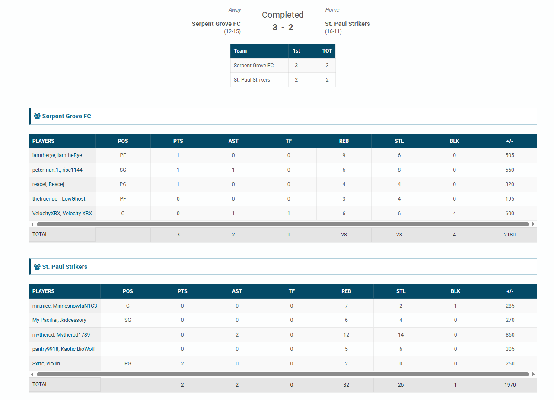
Task: Open the St. Paul Strikers home team link
Action: (347, 24)
